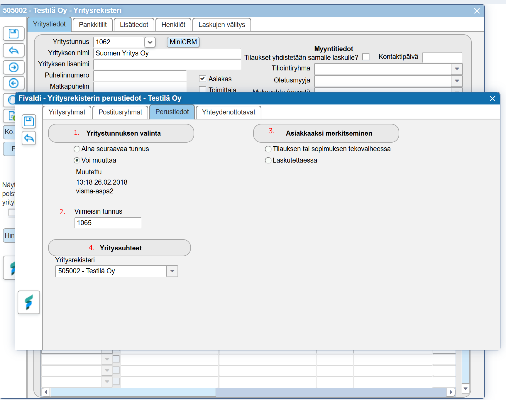Image resolution: width=506 pixels, height=400 pixels.
Task: Expand the Tiliöintiryhmä dropdown
Action: [x=457, y=69]
